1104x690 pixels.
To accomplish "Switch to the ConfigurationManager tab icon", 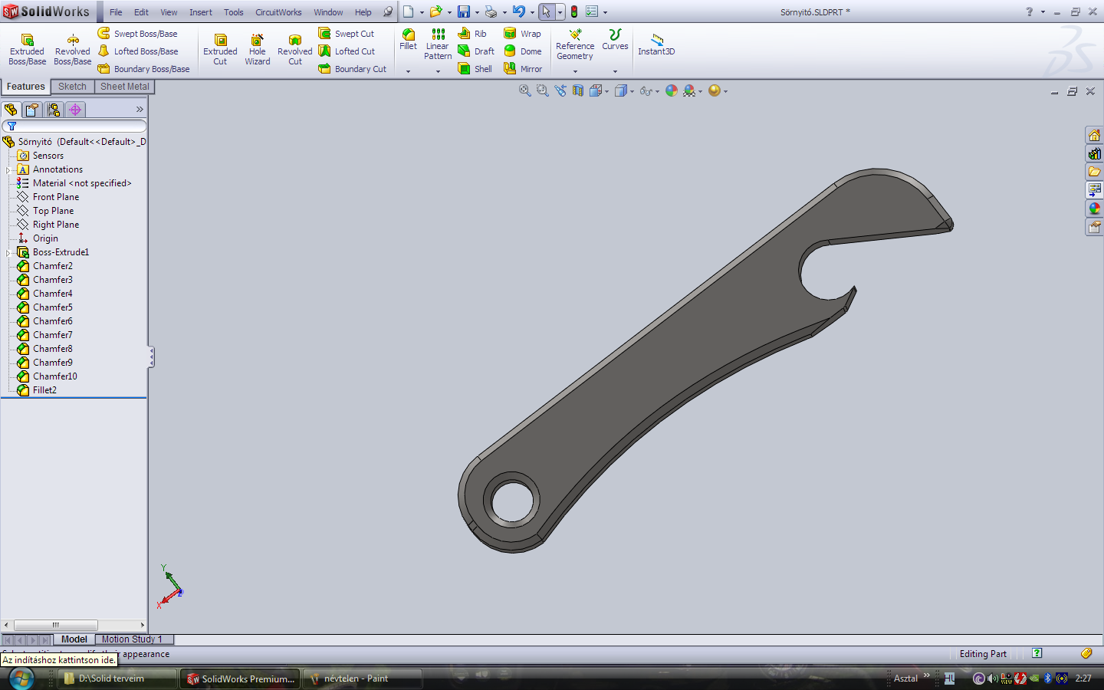I will point(54,110).
